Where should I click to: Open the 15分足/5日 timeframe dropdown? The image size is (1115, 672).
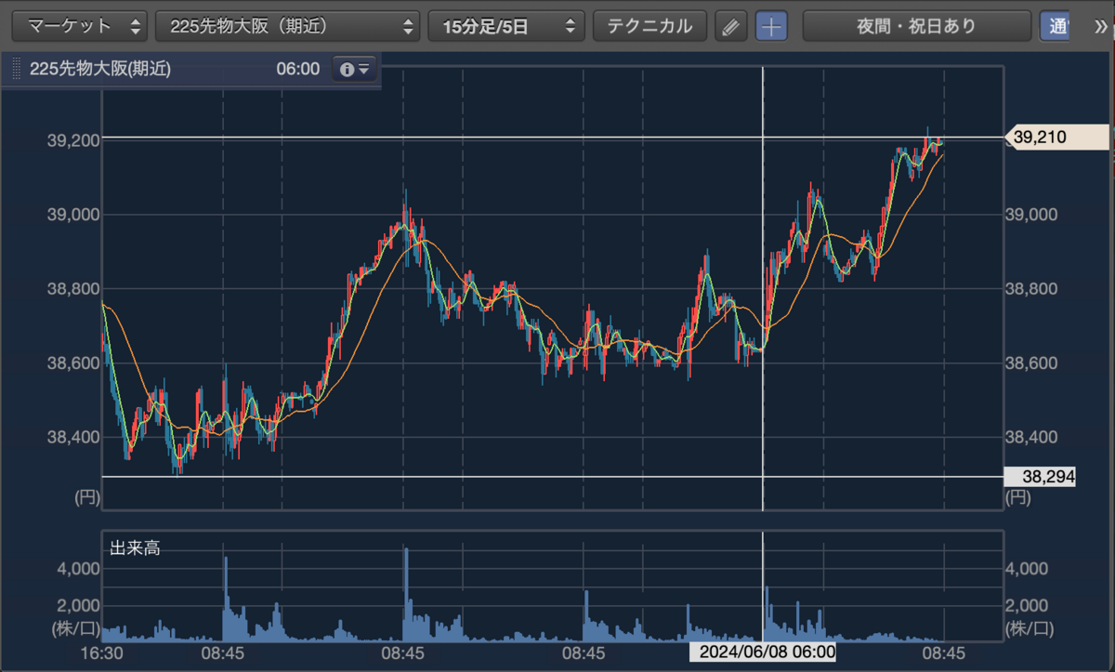tap(506, 26)
